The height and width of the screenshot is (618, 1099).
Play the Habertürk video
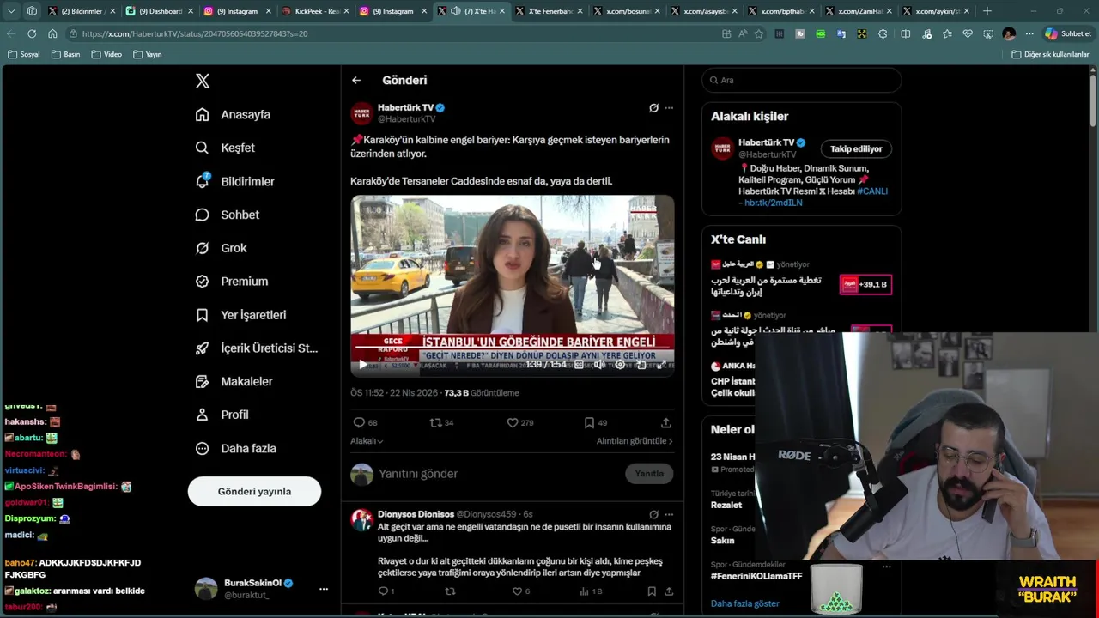tap(363, 365)
